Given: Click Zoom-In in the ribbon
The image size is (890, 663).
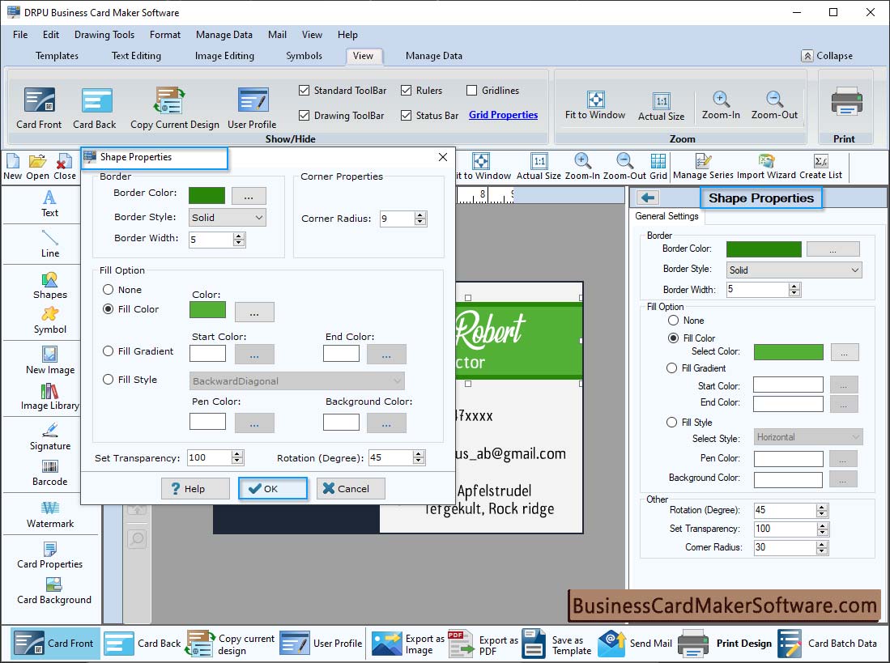Looking at the screenshot, I should pos(721,105).
